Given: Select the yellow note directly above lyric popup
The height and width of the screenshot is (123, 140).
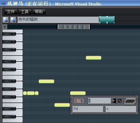Looking at the screenshot, I should tap(78, 93).
